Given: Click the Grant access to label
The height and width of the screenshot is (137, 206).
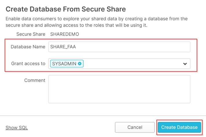Looking at the screenshot, I should tap(28, 64).
